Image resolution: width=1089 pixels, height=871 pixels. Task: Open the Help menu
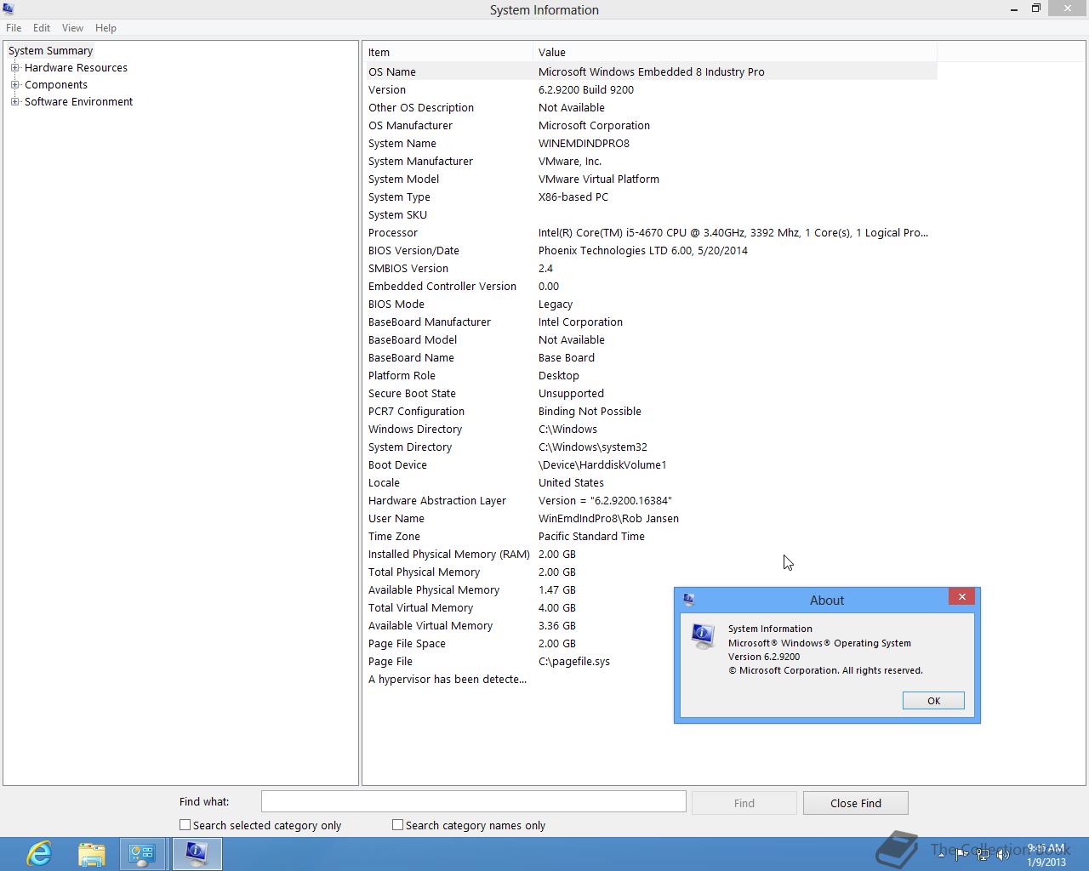click(x=105, y=27)
